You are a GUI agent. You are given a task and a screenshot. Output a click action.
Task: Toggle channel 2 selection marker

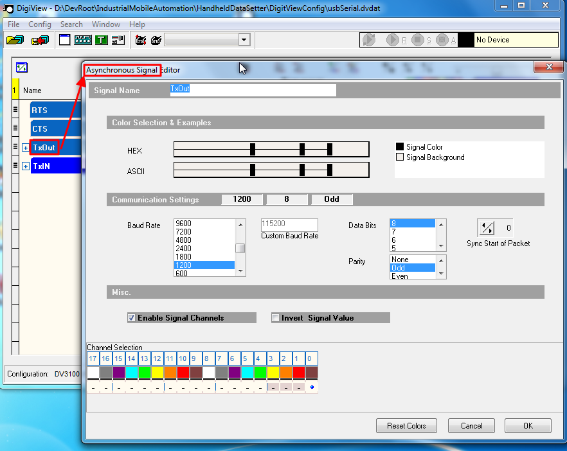(286, 387)
